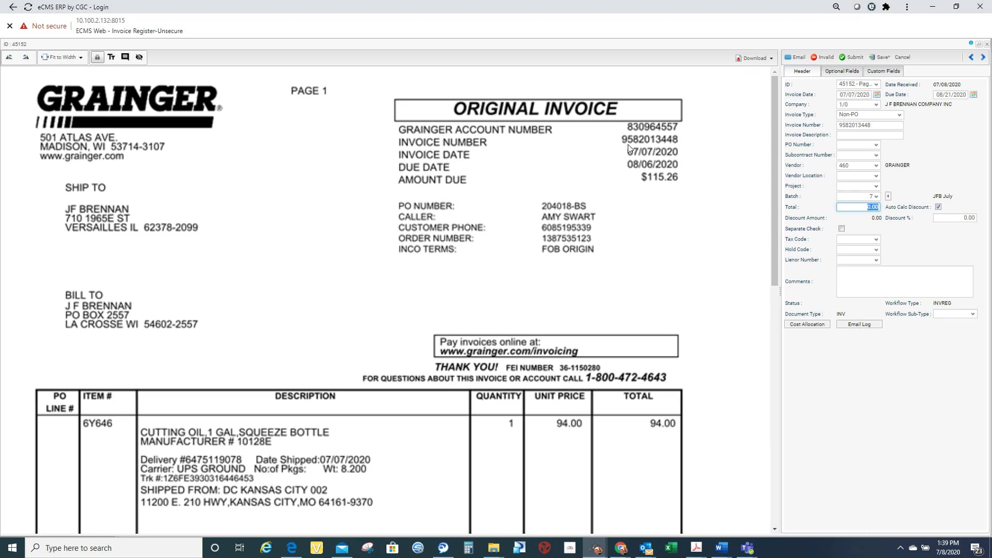The image size is (992, 558).
Task: Open the Invoice Date calendar picker
Action: (x=877, y=95)
